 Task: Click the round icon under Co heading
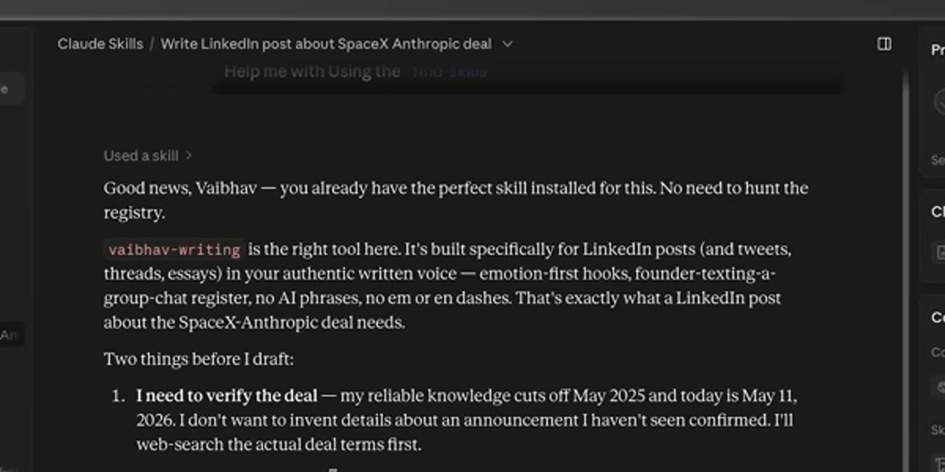pos(940,387)
